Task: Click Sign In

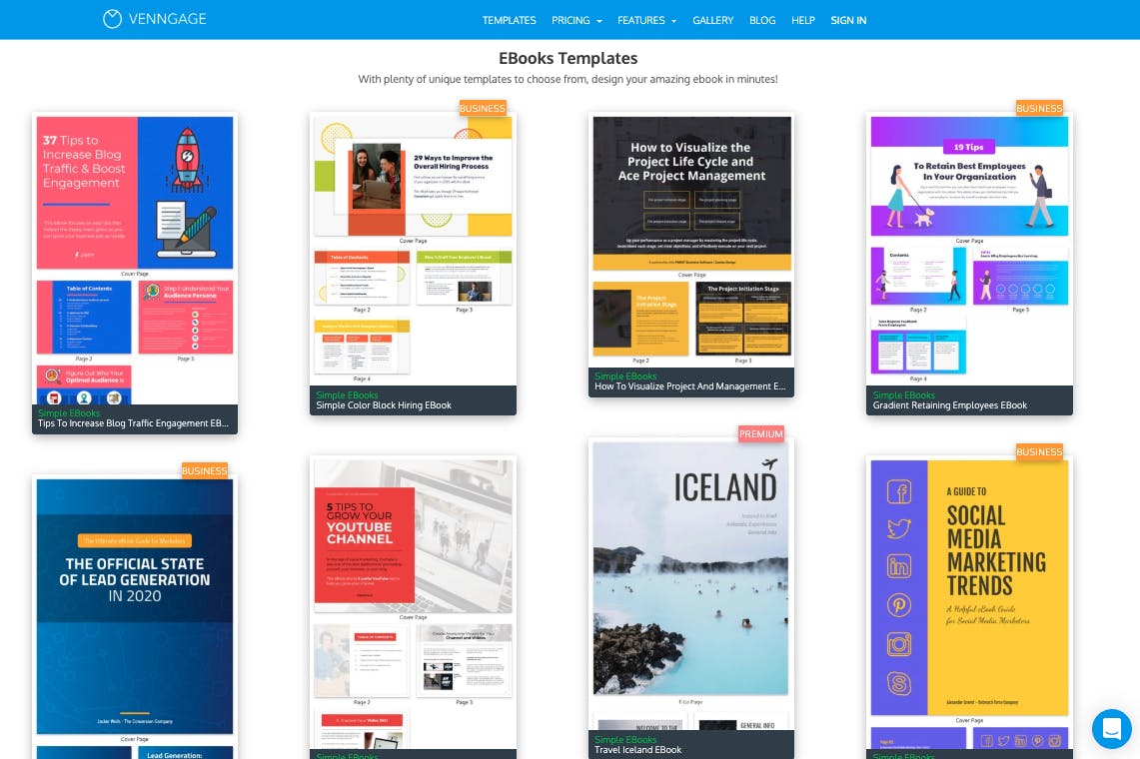Action: point(848,20)
